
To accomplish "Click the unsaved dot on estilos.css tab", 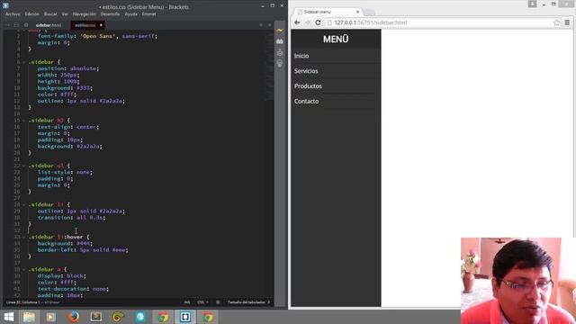I will 101,25.
